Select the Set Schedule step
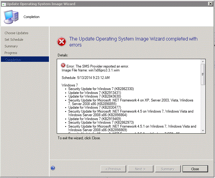The image size is (215, 178). (x=14, y=40)
